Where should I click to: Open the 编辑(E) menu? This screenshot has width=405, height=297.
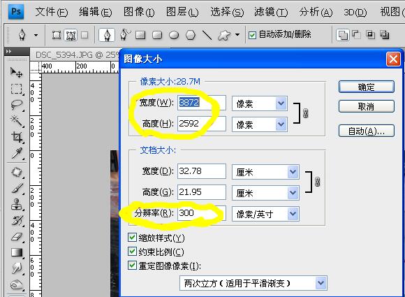[x=96, y=12]
